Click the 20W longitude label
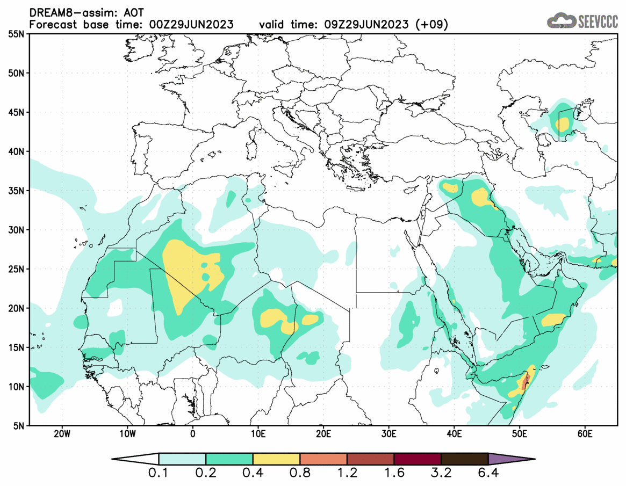The width and height of the screenshot is (626, 486). 62,434
